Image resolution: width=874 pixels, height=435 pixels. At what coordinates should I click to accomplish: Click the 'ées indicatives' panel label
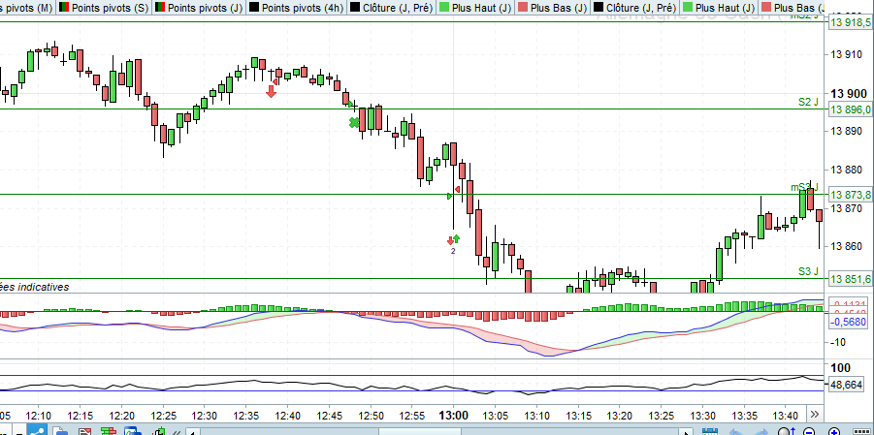[x=35, y=287]
